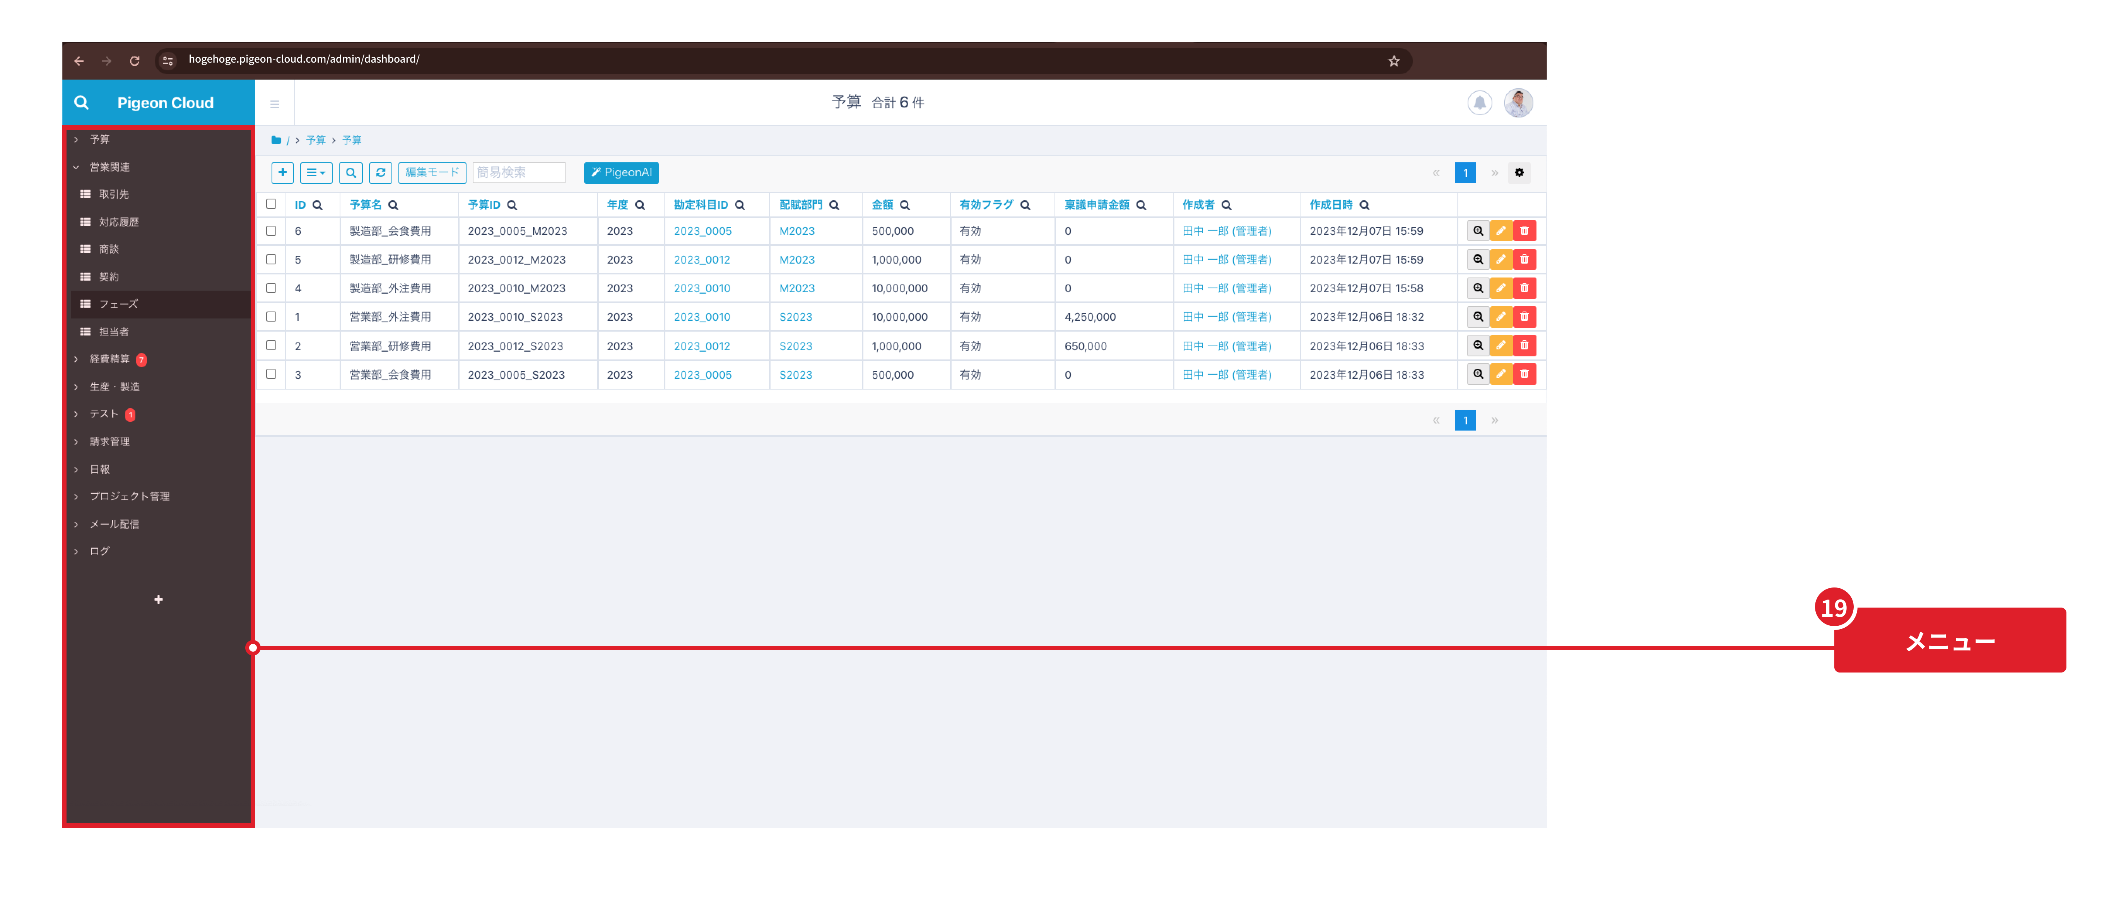
Task: Open the list menu dropdown in toolbar
Action: tap(315, 172)
